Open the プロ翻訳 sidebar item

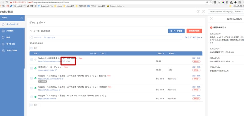[x=12, y=31]
